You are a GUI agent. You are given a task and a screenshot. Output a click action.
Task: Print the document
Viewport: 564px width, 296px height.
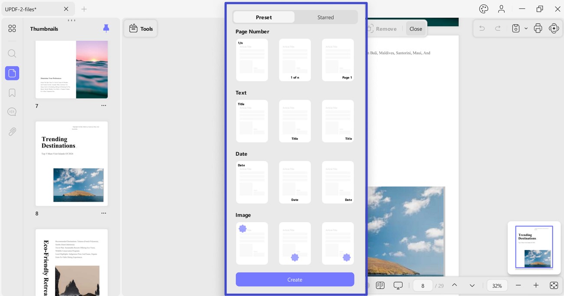pyautogui.click(x=538, y=29)
